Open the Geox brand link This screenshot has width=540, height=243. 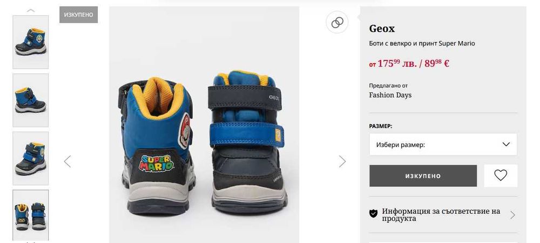click(x=382, y=29)
